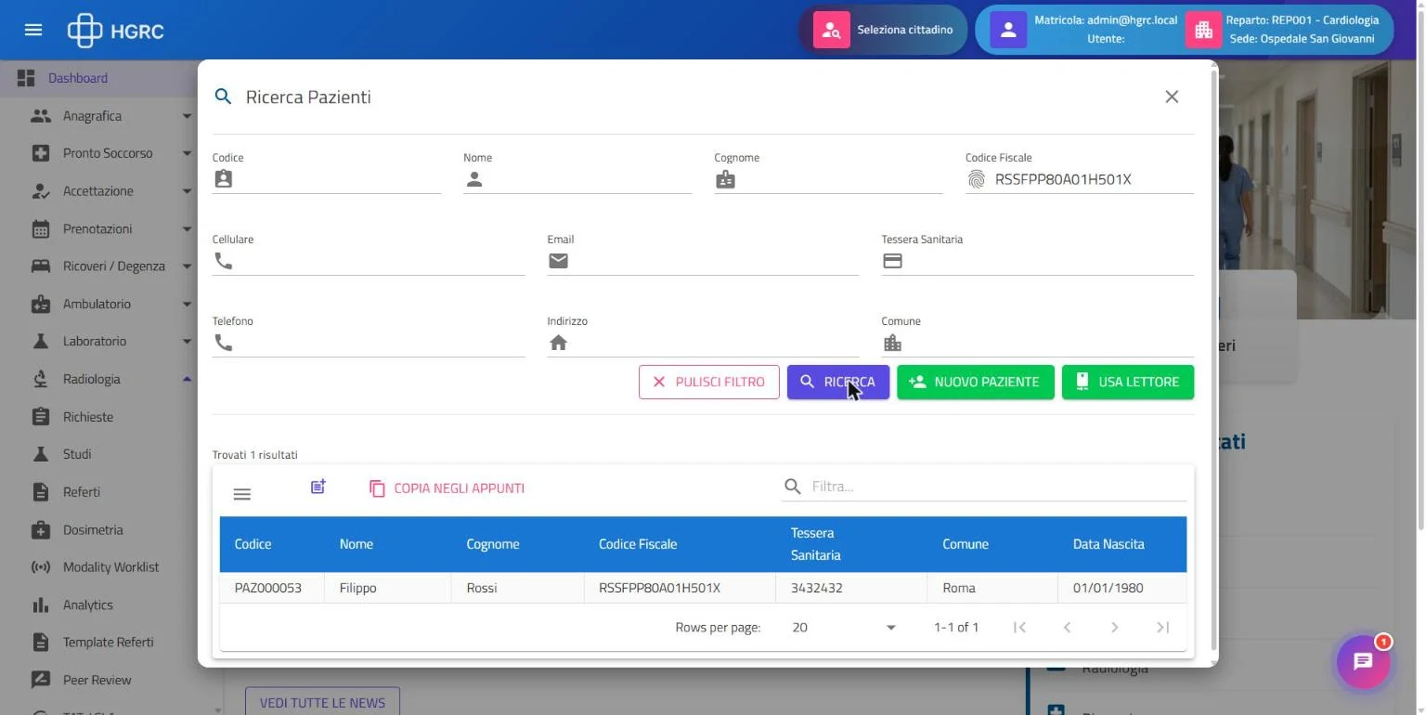Close the Ricerca Pazienti dialog
The image size is (1426, 715).
[x=1172, y=97]
